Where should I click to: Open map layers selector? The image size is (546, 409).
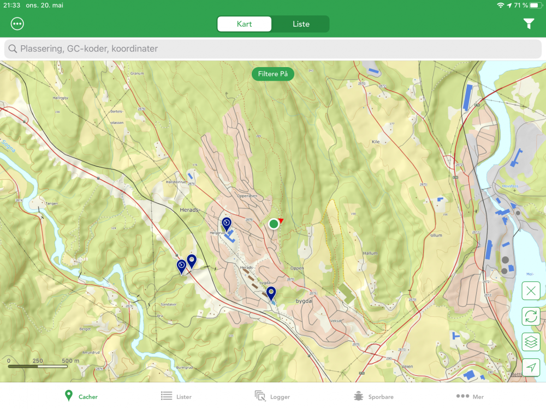[531, 342]
